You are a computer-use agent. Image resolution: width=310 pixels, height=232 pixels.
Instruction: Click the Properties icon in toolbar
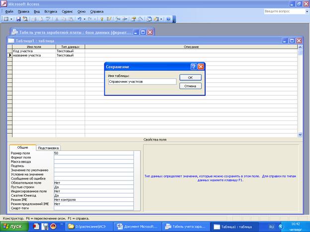tap(134, 19)
